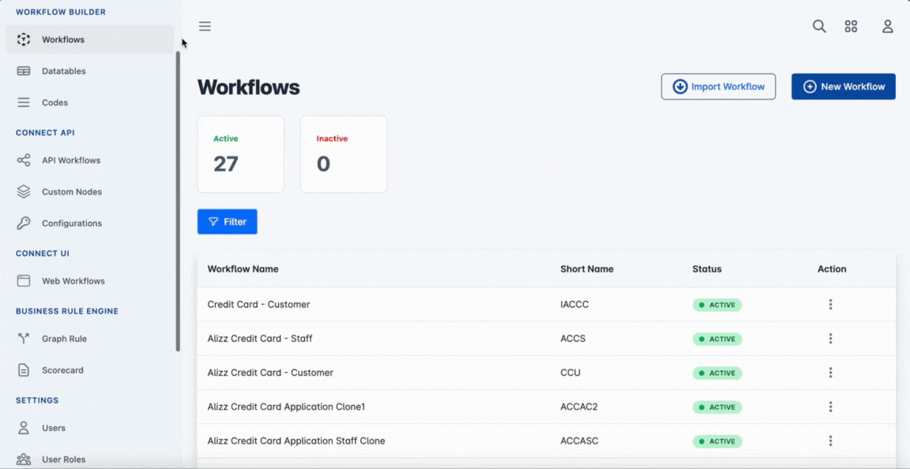This screenshot has height=469, width=910.
Task: Open the user profile icon
Action: (x=887, y=26)
